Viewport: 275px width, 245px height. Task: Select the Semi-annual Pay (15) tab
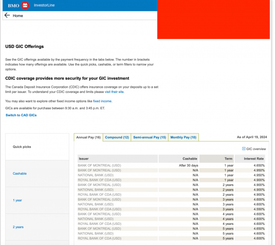tap(149, 137)
